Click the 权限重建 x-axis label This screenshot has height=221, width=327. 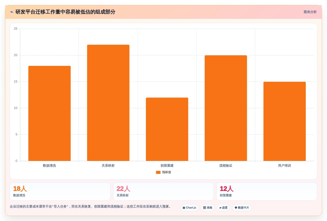[x=167, y=166]
